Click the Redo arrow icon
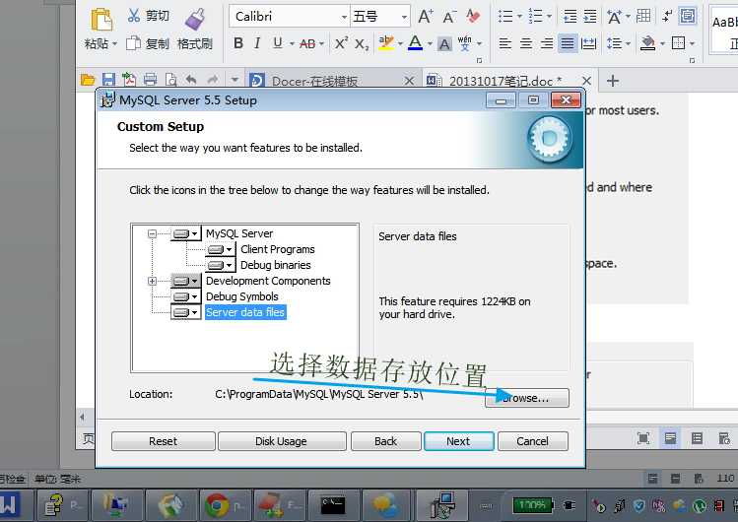 pos(213,80)
